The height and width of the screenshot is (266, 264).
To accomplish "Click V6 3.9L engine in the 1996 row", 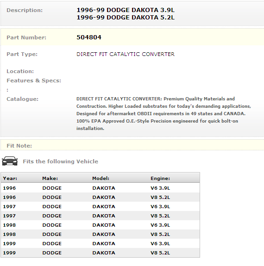I will click(160, 188).
